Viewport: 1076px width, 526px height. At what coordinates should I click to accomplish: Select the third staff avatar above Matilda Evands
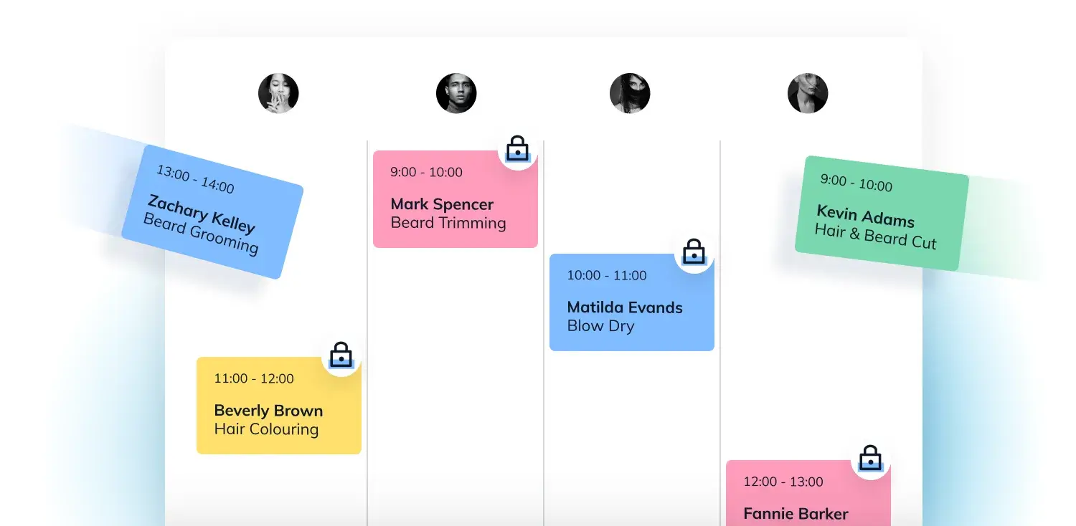tap(630, 93)
